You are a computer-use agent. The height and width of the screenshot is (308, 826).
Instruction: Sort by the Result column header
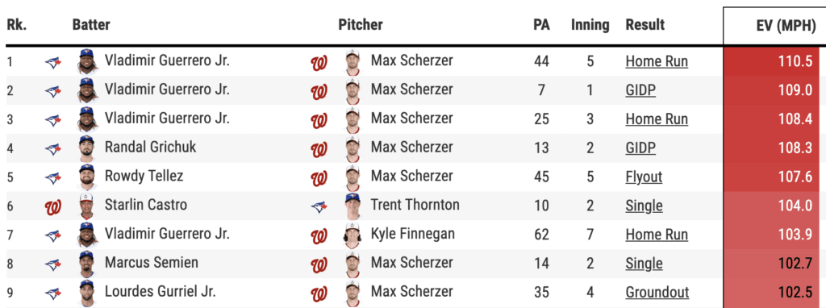[x=645, y=25]
